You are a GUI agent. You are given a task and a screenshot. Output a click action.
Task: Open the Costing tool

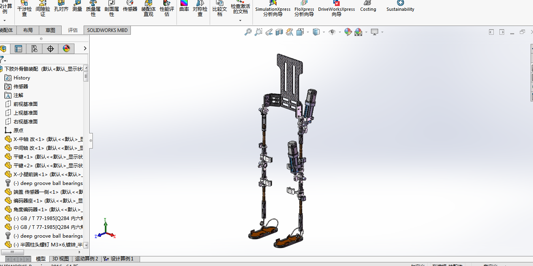point(368,7)
